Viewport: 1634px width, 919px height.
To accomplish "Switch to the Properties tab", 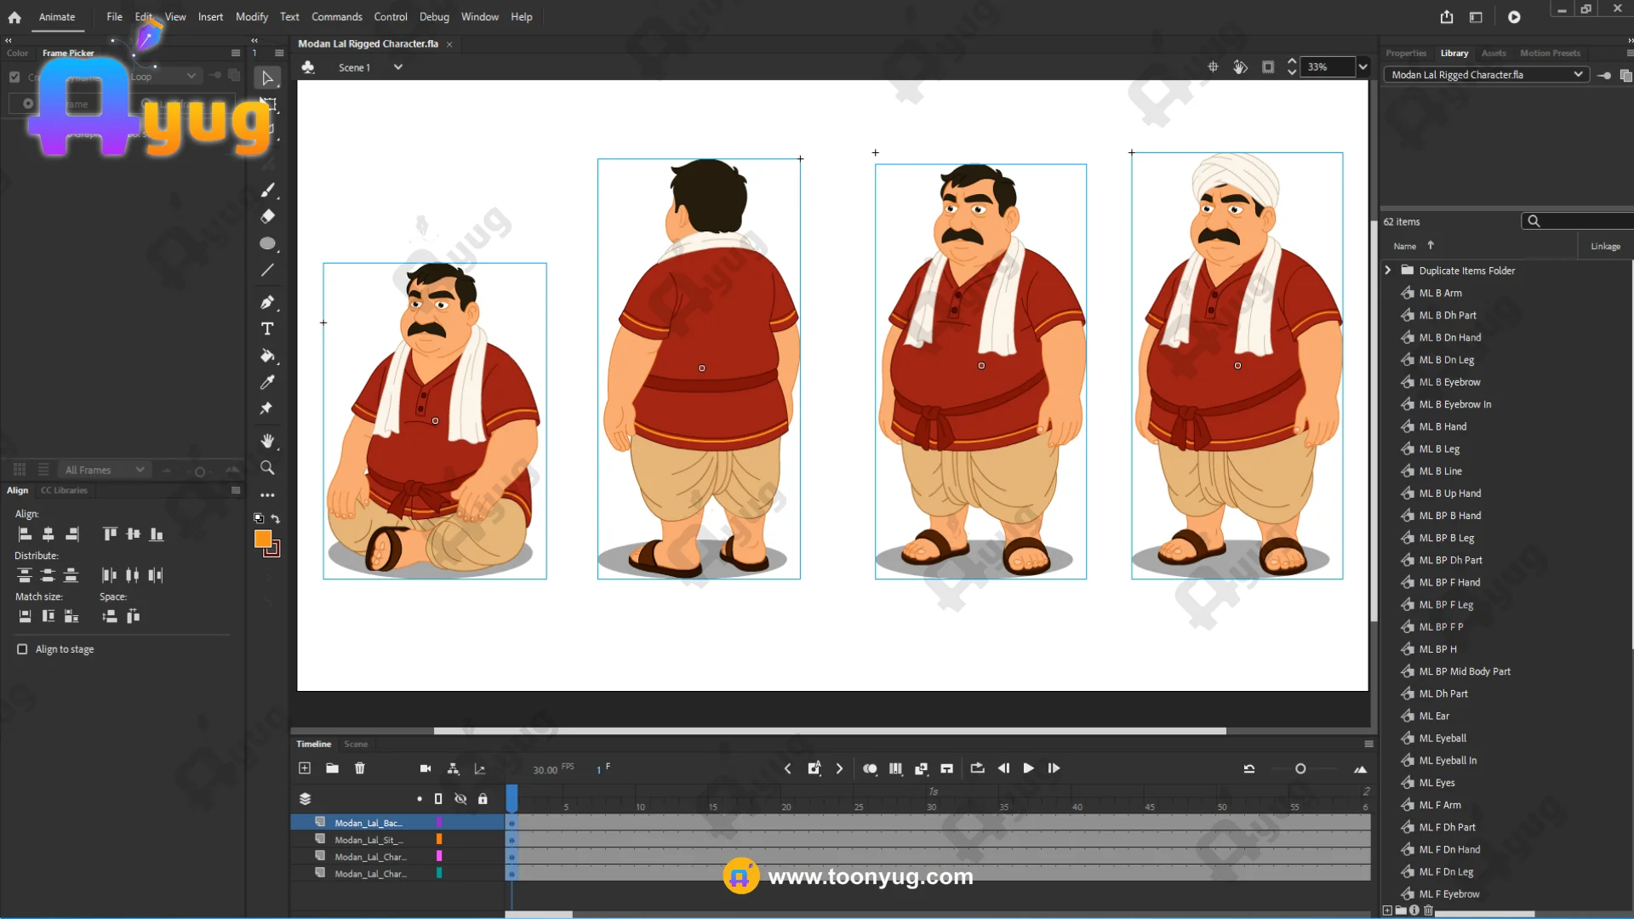I will pyautogui.click(x=1405, y=53).
